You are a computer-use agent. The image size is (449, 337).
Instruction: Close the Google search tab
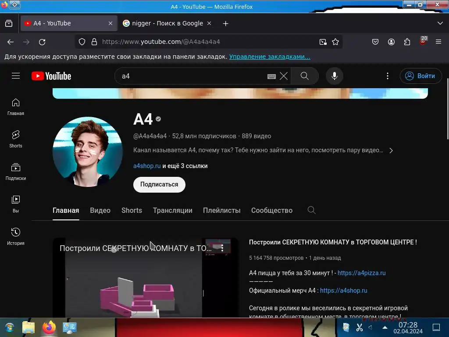[209, 24]
